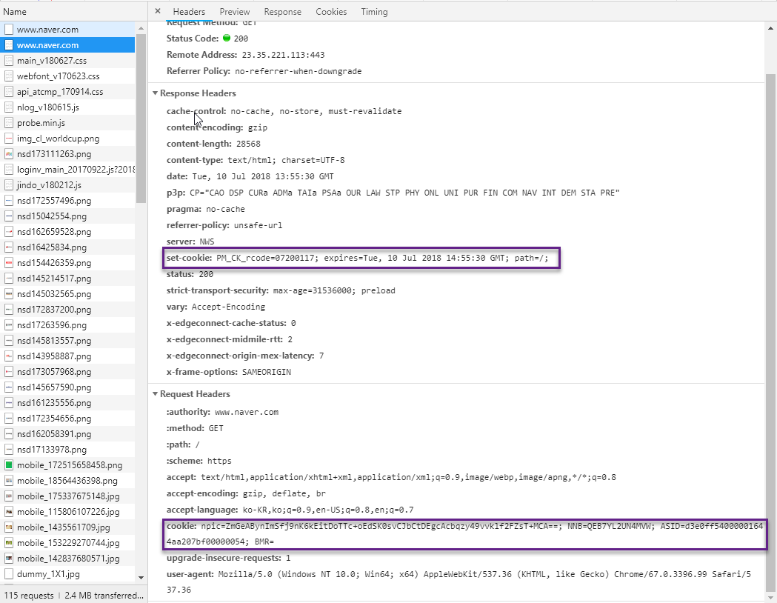777x603 pixels.
Task: Click the img_cl_worldcup.png image icon
Action: 9,139
